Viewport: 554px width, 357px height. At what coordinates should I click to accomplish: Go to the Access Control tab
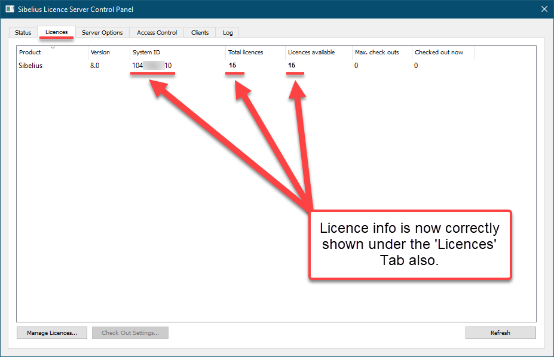click(x=157, y=32)
